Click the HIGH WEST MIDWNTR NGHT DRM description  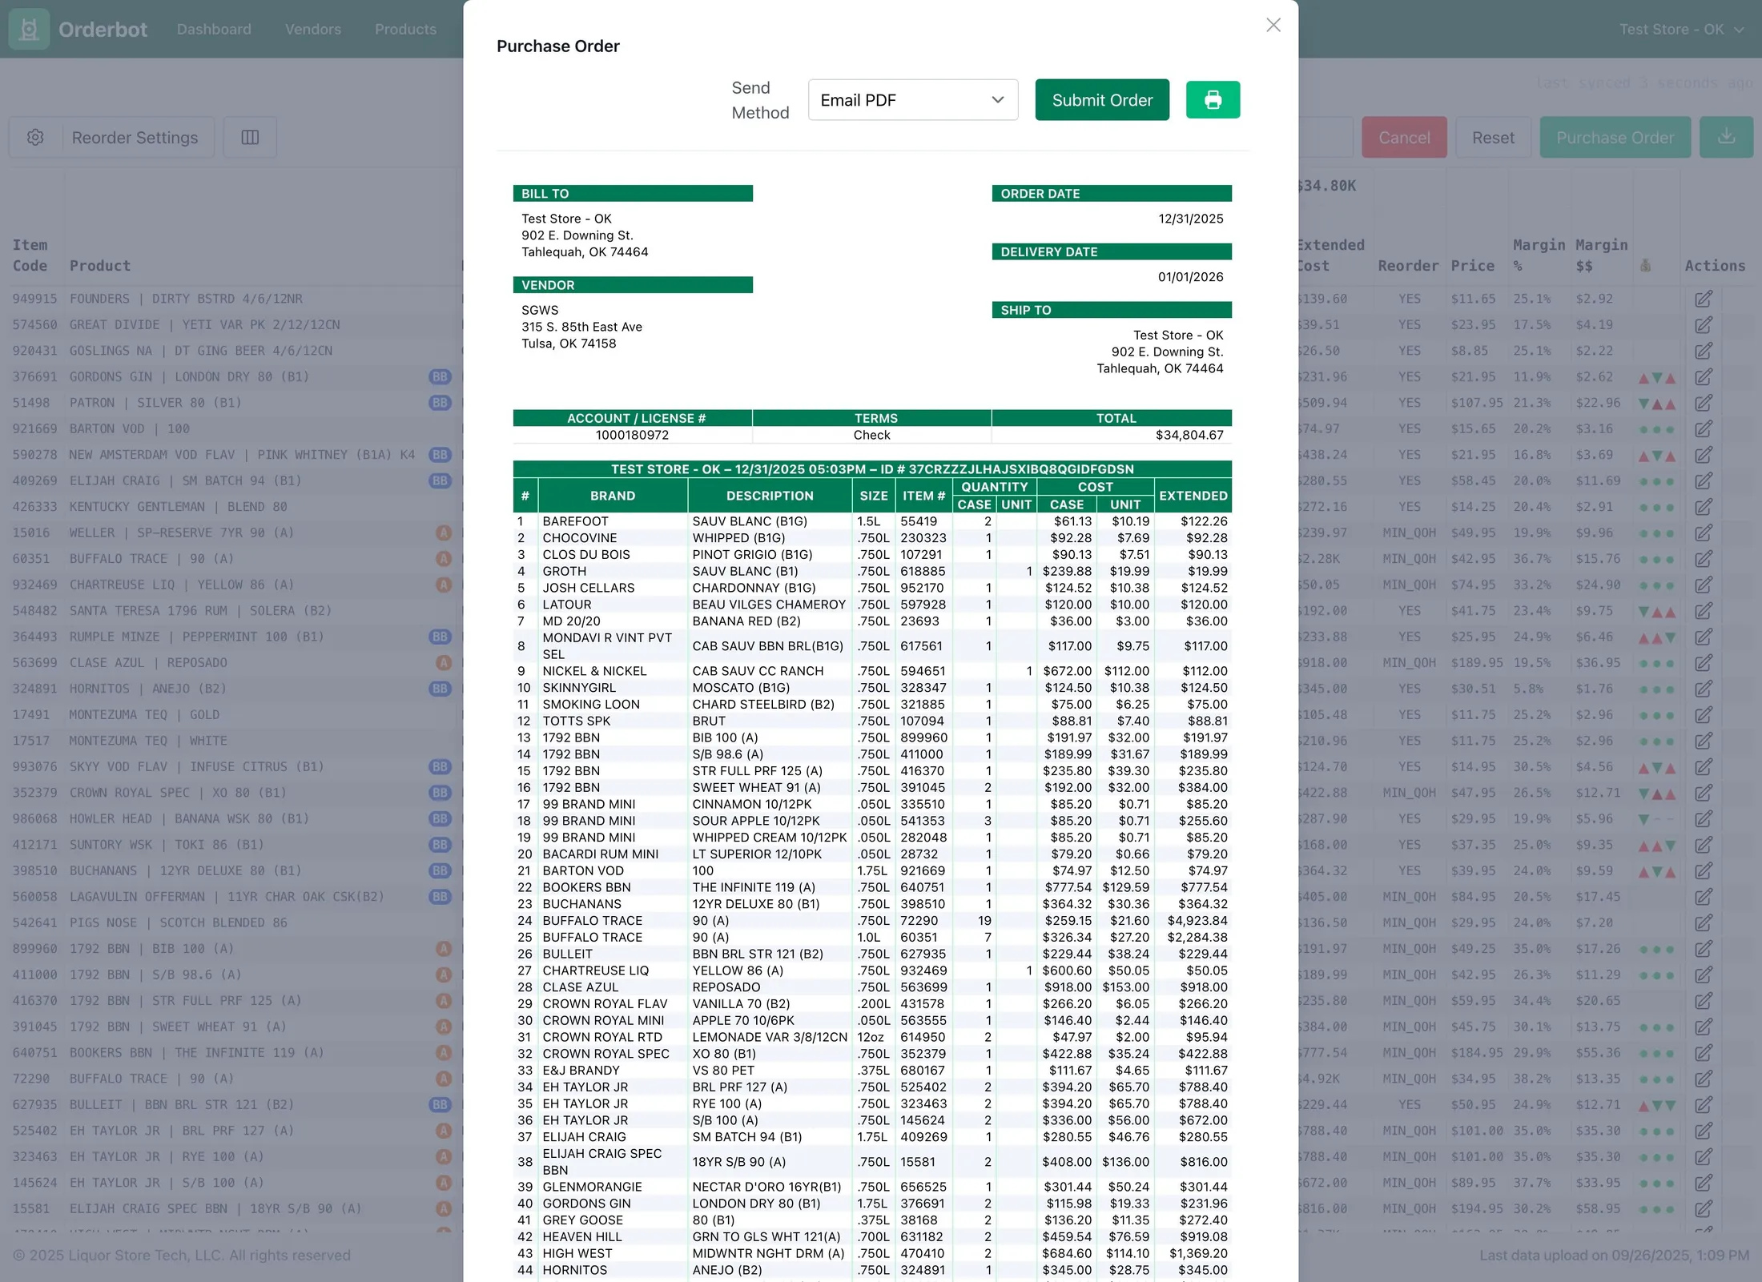coord(768,1254)
